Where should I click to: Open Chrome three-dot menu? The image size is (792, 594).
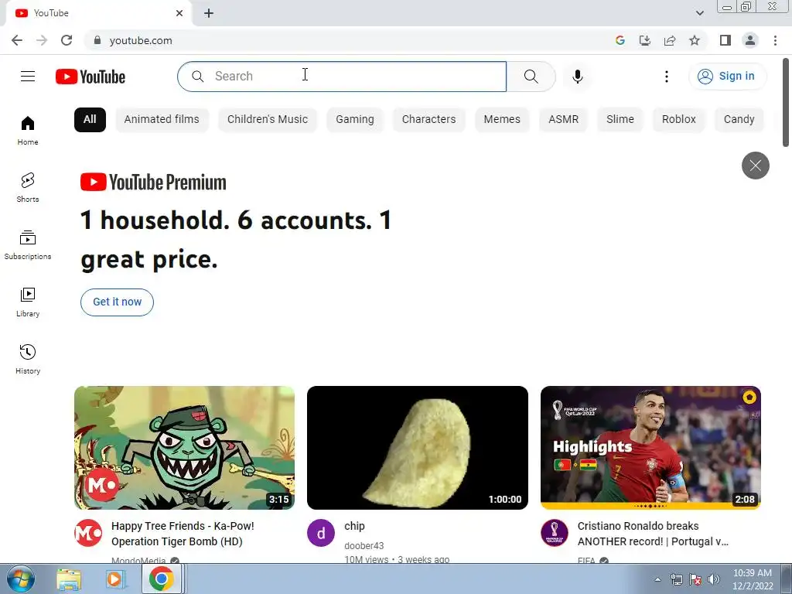click(775, 40)
